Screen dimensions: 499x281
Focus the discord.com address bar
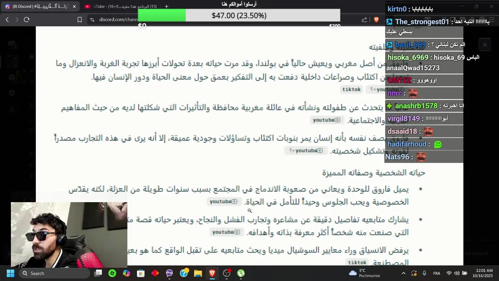(118, 20)
